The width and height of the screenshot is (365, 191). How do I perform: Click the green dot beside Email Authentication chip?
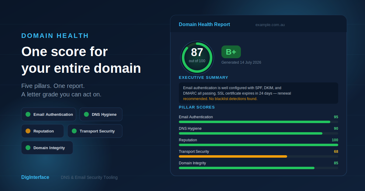pos(28,114)
